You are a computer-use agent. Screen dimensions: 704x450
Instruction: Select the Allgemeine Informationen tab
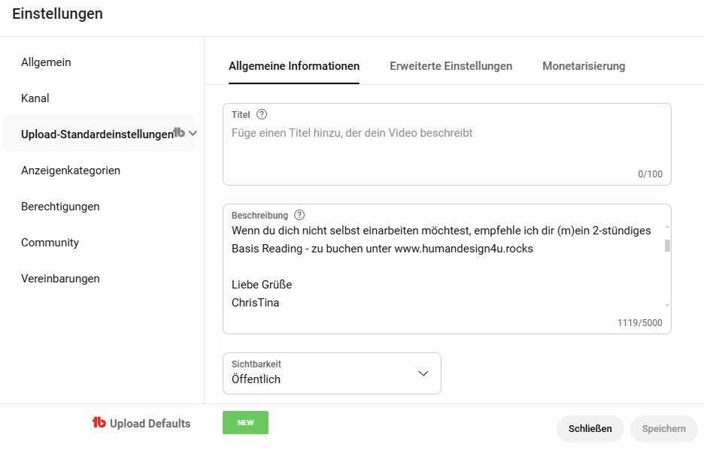(x=294, y=66)
